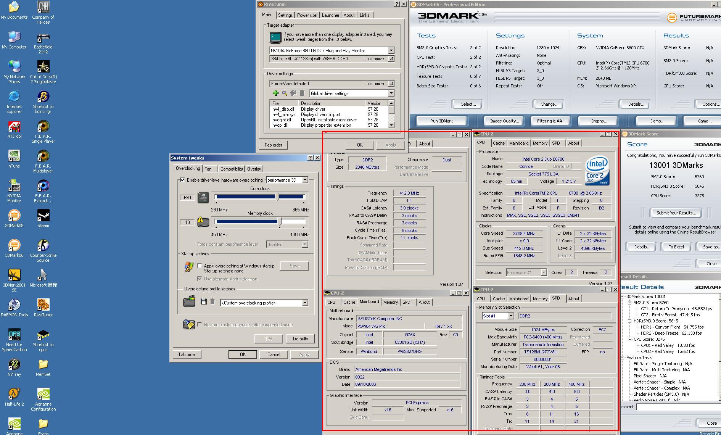Select the nTune desktop icon
The image size is (721, 435).
point(14,159)
